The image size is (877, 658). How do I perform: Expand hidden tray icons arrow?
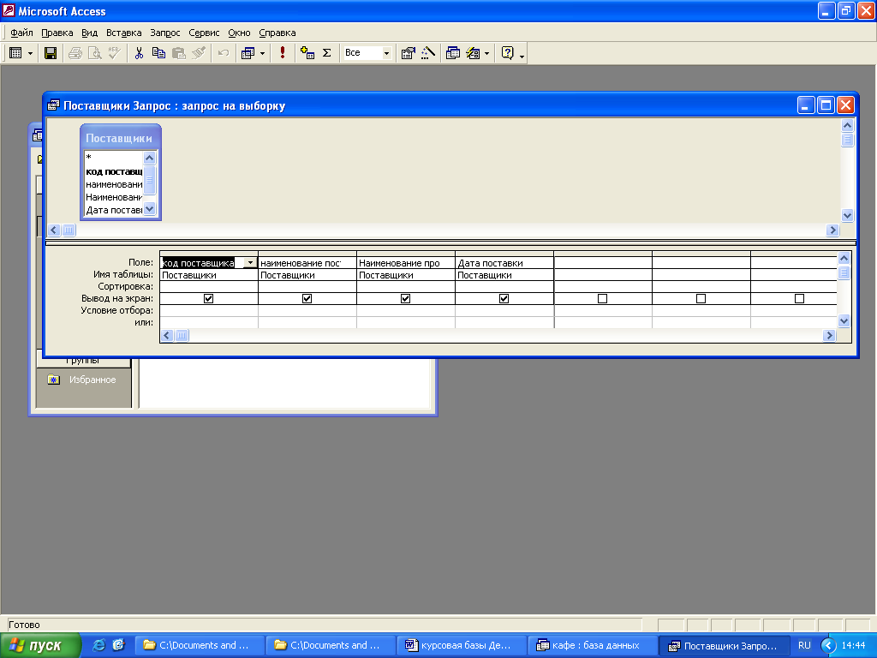click(828, 645)
